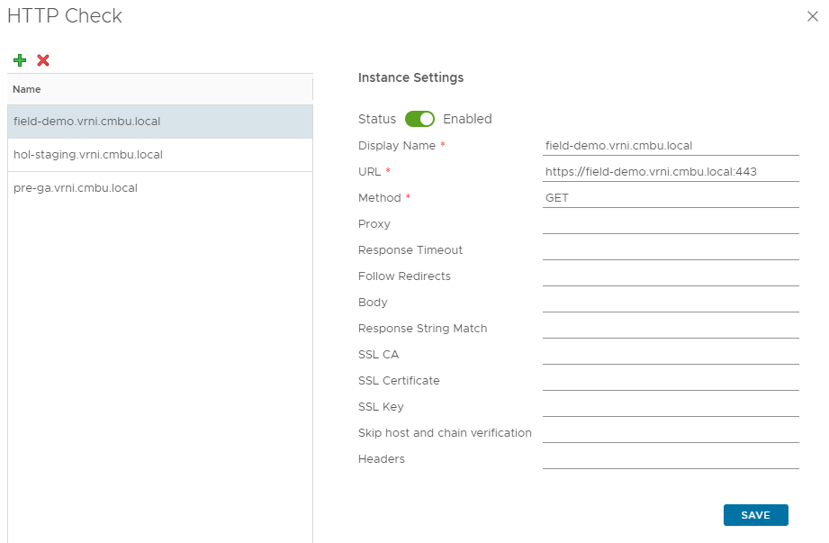Click the Proxy input field

[671, 223]
